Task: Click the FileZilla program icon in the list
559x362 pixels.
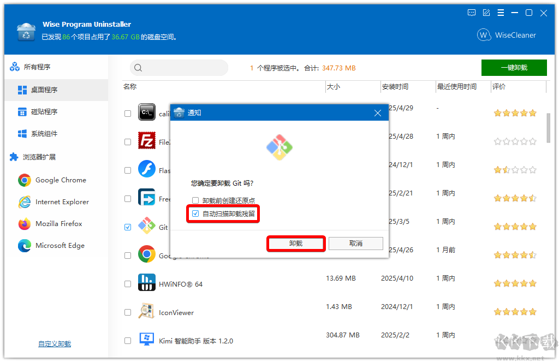Action: click(147, 140)
